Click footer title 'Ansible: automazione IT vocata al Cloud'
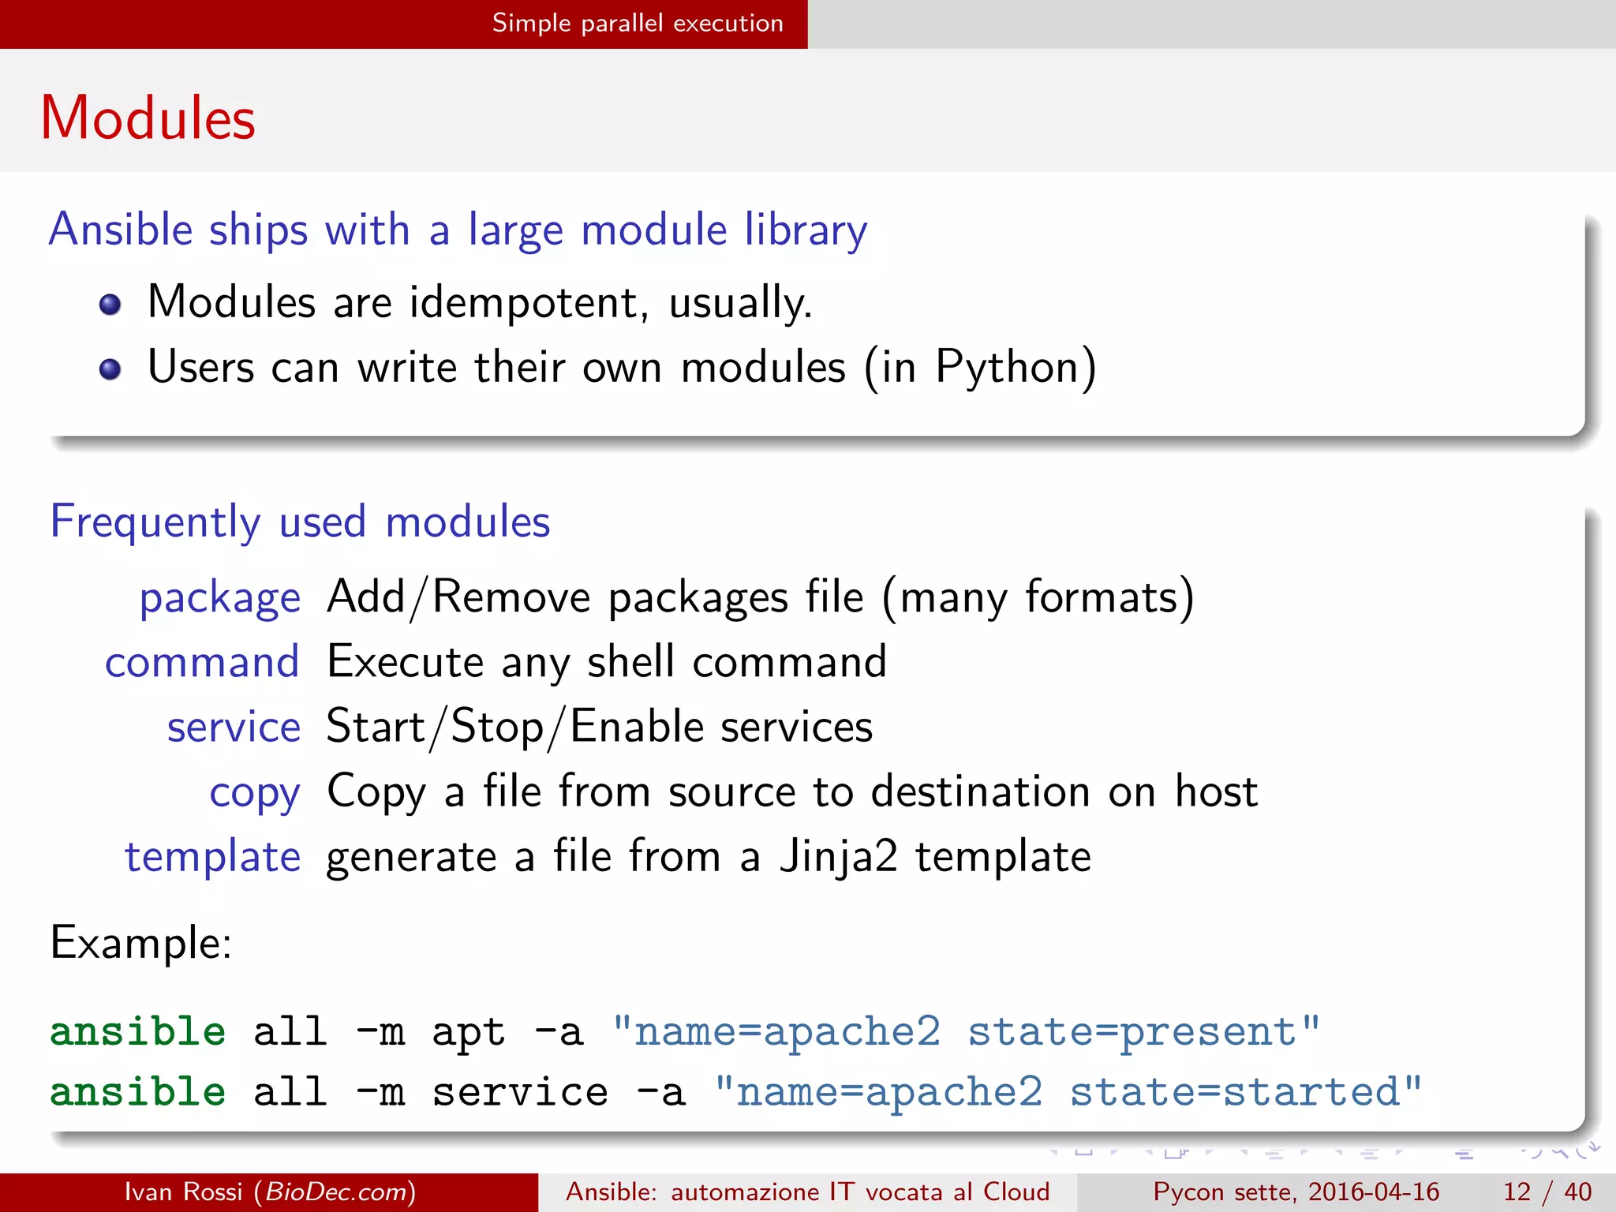Image resolution: width=1616 pixels, height=1212 pixels. tap(808, 1191)
